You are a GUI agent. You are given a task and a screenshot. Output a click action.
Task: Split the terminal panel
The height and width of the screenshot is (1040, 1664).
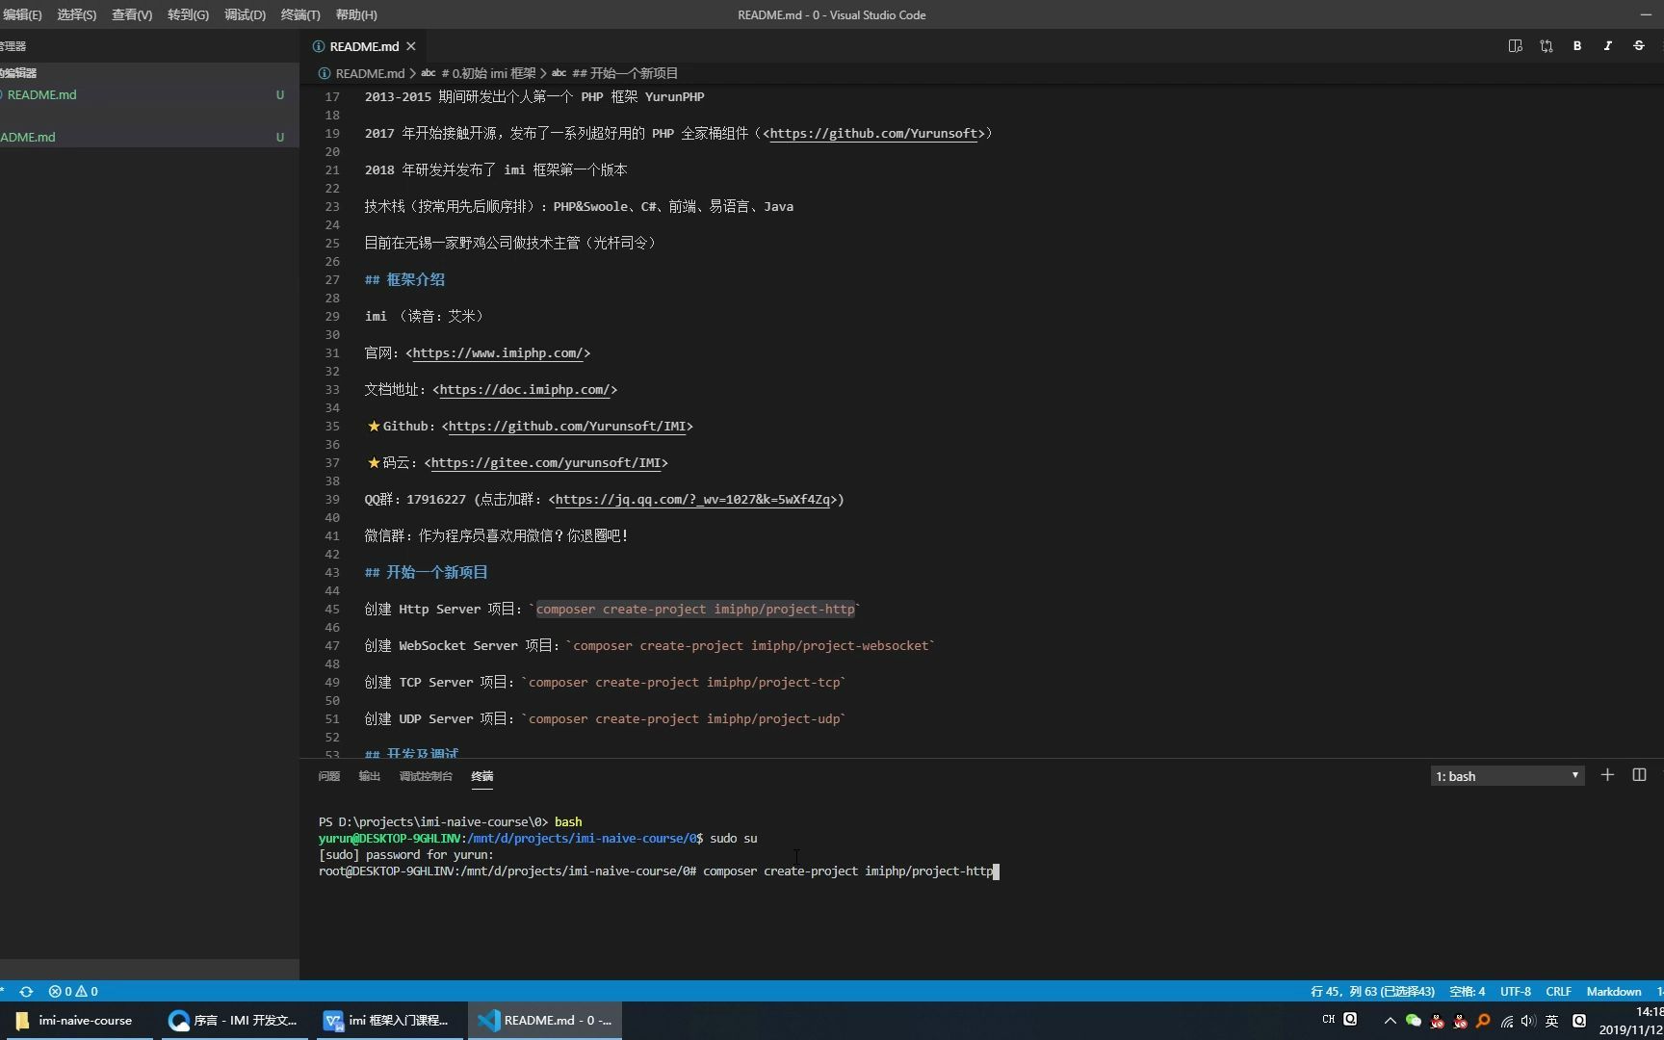(1639, 775)
